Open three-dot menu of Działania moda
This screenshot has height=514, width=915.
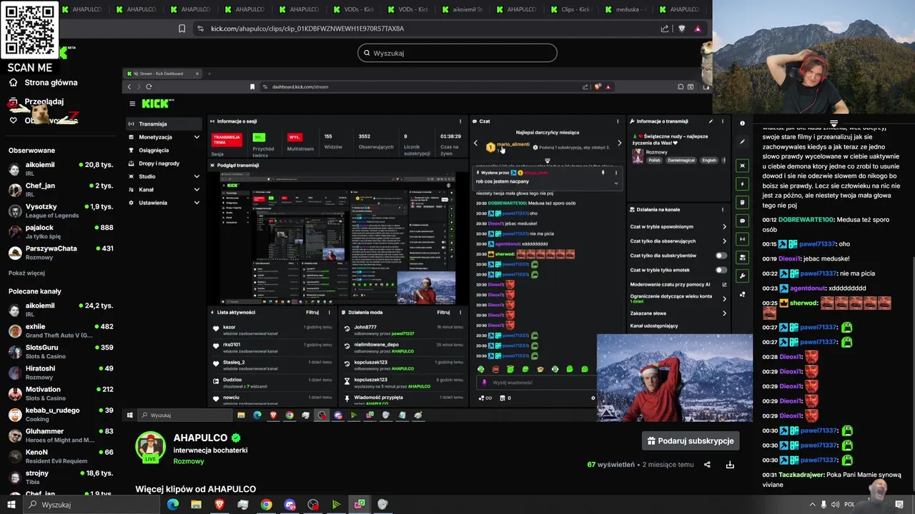tap(460, 312)
